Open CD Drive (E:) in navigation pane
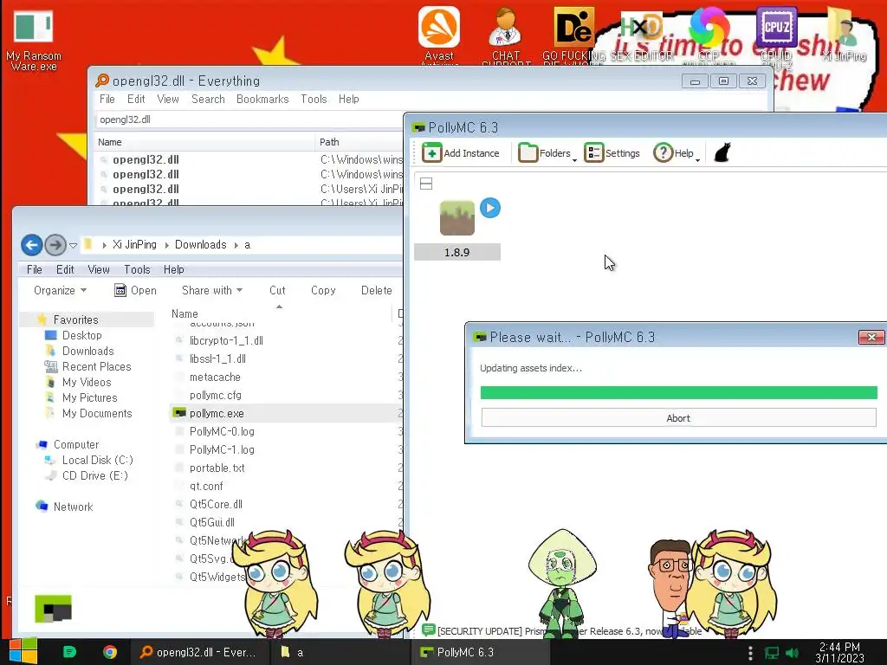Image resolution: width=887 pixels, height=665 pixels. [95, 475]
